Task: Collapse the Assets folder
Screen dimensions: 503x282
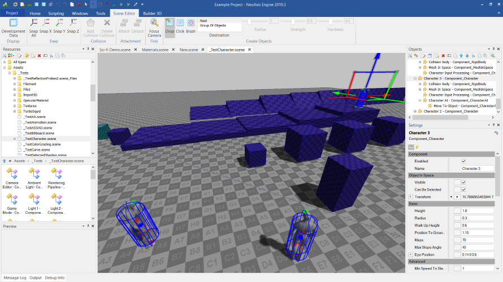Action: click(5, 68)
